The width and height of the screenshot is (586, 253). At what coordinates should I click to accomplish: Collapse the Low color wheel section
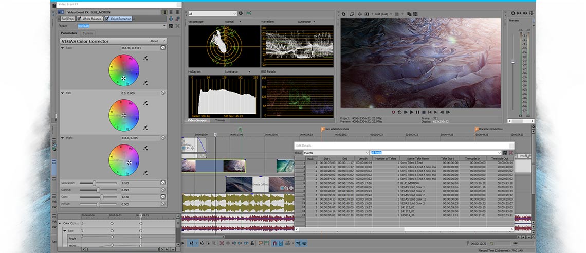tap(63, 48)
